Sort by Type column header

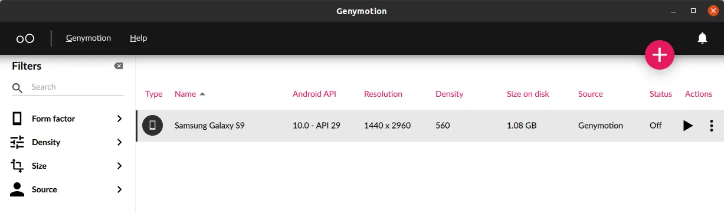154,94
